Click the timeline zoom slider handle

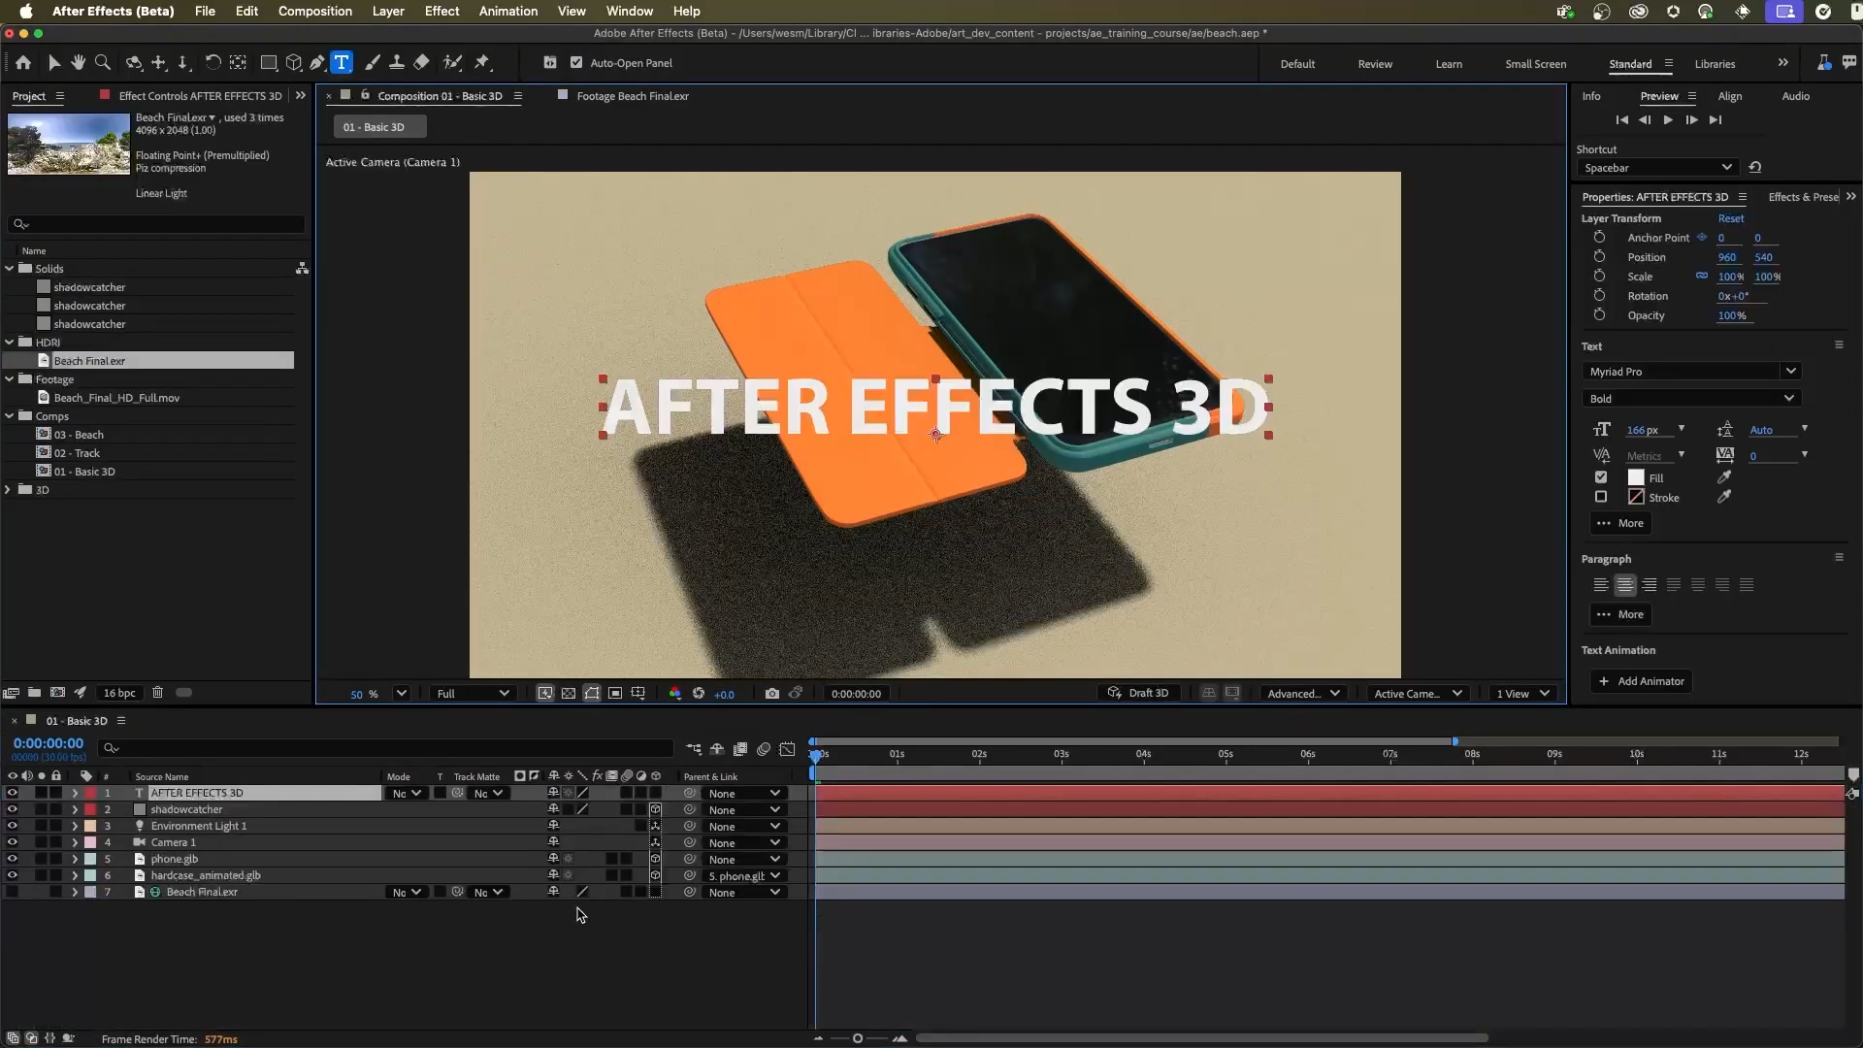pyautogui.click(x=857, y=1038)
